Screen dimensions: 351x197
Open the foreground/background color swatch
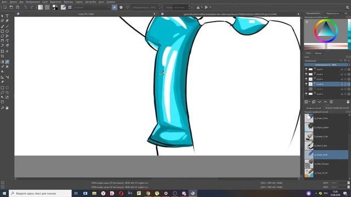click(x=55, y=7)
